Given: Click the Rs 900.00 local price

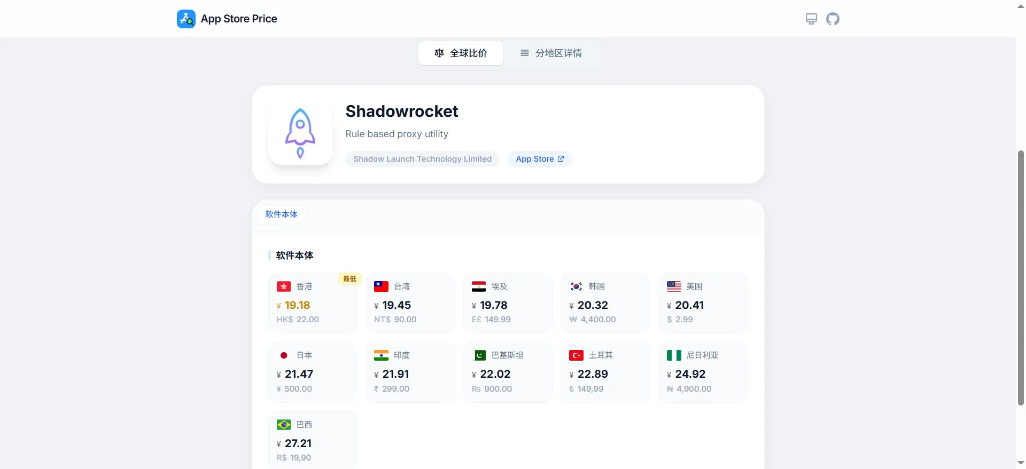Looking at the screenshot, I should 492,389.
